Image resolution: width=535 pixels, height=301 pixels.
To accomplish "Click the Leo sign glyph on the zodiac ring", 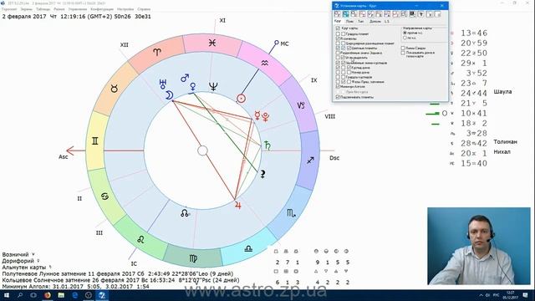I will (x=140, y=240).
